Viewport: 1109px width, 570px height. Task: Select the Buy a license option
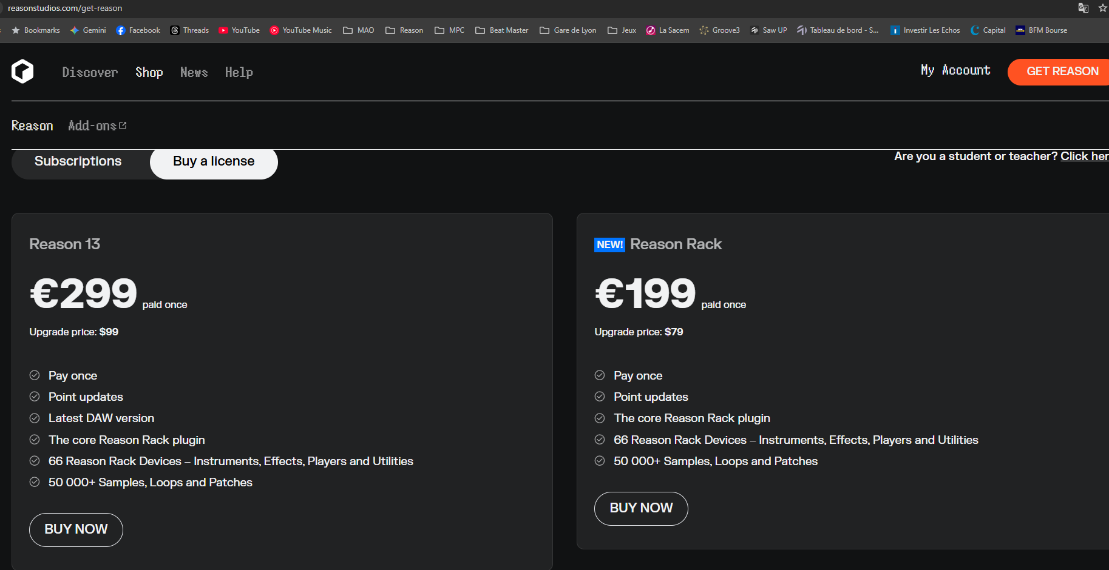(x=214, y=161)
